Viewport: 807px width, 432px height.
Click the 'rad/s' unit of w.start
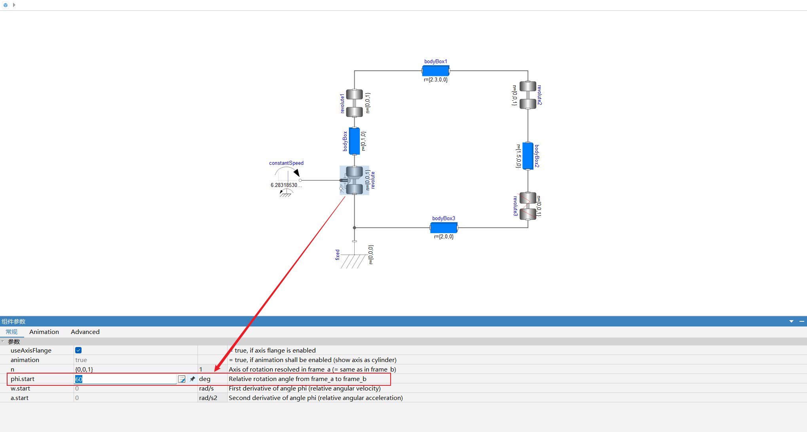[x=206, y=389]
